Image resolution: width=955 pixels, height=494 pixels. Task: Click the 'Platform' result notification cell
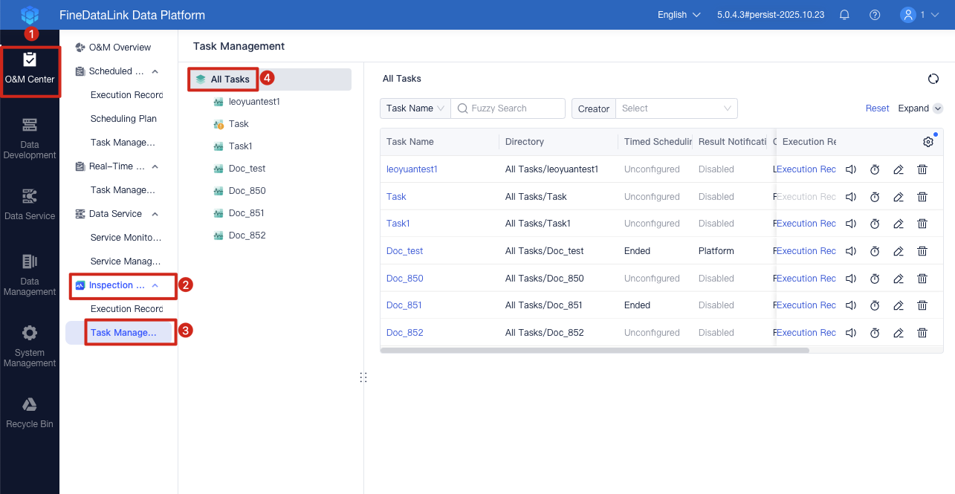click(x=716, y=251)
